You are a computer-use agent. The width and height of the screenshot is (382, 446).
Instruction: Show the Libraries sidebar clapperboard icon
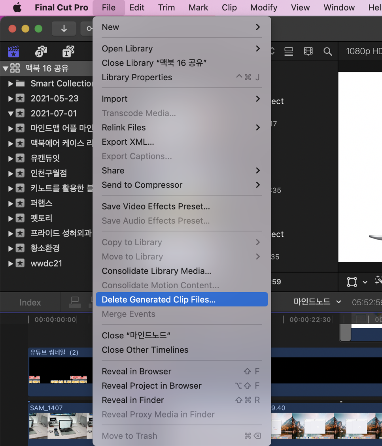13,51
